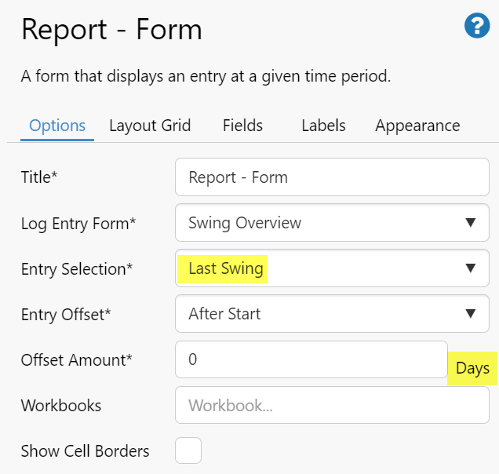This screenshot has height=474, width=499.
Task: Click the Entry Offset* label
Action: click(66, 315)
